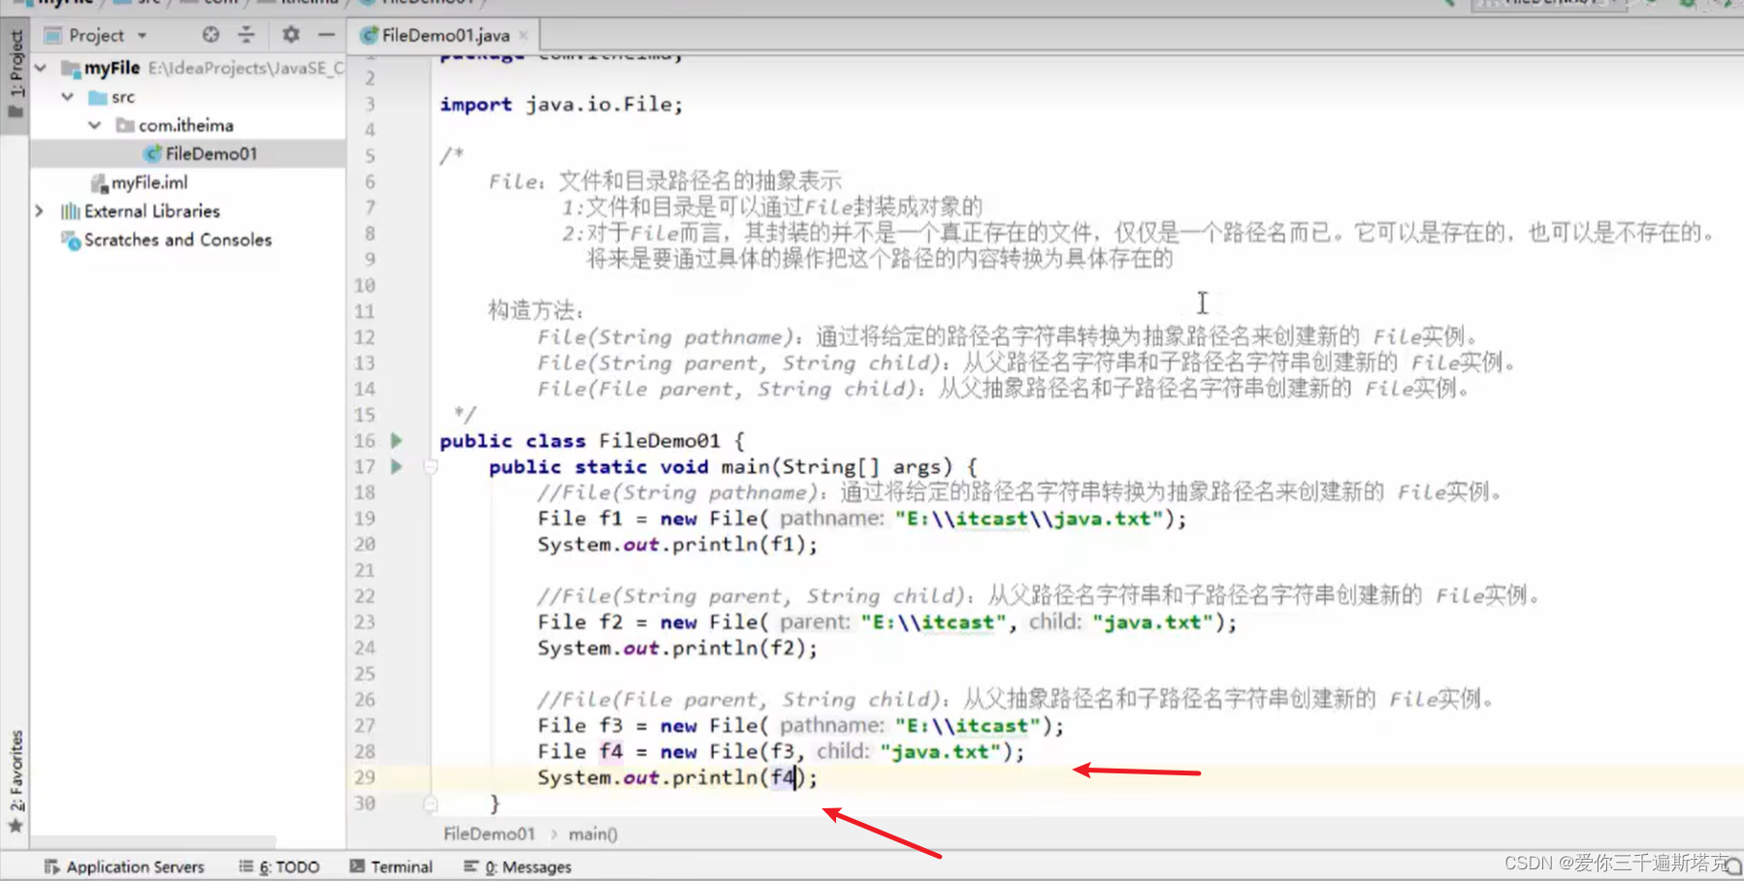Click the myFile module icon
This screenshot has width=1744, height=881.
(70, 69)
